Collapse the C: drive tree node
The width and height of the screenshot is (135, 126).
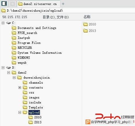tap(3, 23)
